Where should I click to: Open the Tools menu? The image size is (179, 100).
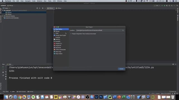click(x=50, y=1)
